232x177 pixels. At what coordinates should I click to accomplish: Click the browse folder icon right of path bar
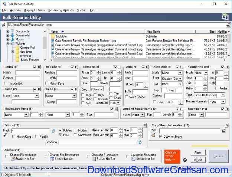click(x=228, y=25)
